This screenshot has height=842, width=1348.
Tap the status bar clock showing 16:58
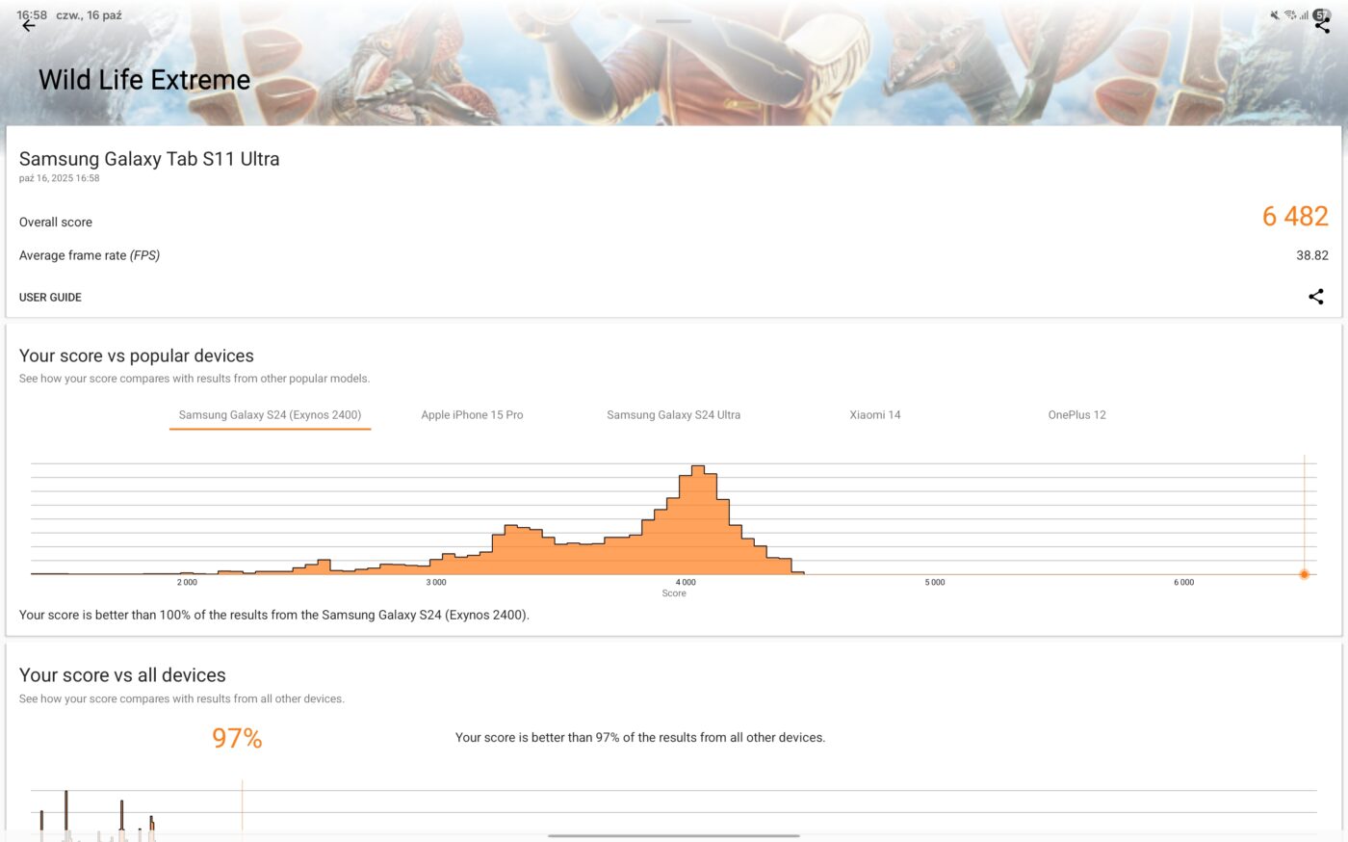click(x=32, y=15)
